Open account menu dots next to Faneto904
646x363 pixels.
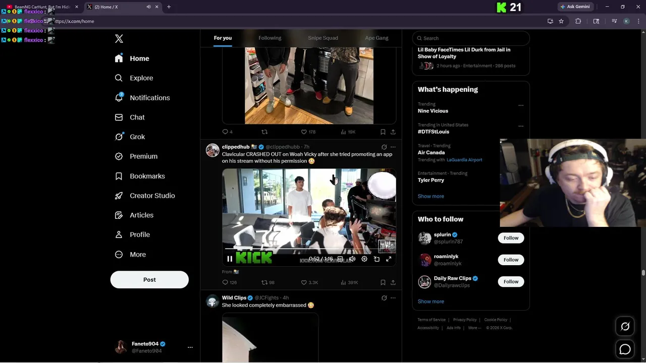[x=190, y=347]
